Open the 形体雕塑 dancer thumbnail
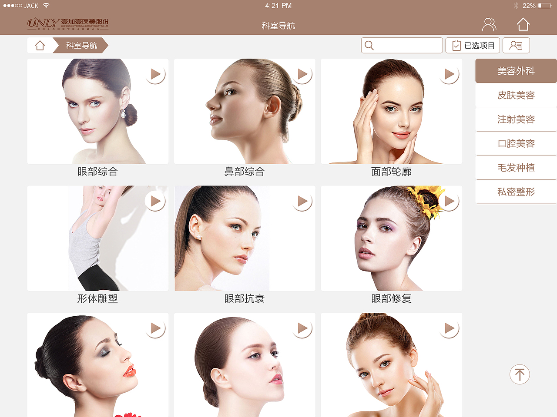 click(97, 238)
